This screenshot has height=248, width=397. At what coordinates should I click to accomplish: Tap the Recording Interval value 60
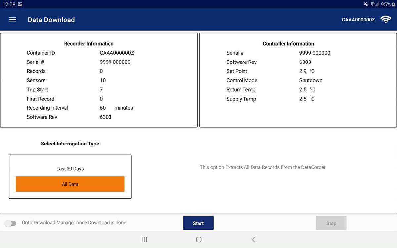point(103,108)
